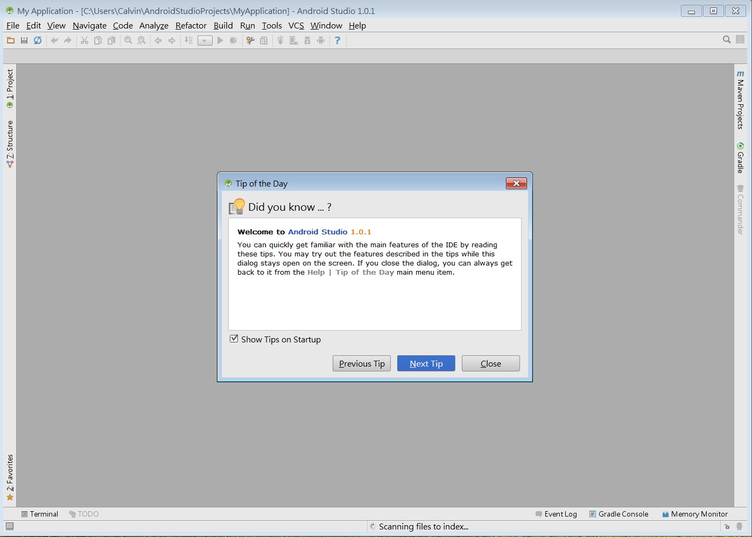Open the Code menu
Viewport: 752px width, 537px height.
pyautogui.click(x=123, y=25)
